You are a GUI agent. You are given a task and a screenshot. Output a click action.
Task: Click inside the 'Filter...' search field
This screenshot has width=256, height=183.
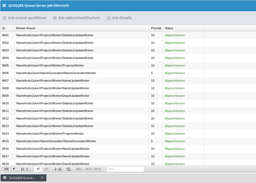click(x=125, y=169)
